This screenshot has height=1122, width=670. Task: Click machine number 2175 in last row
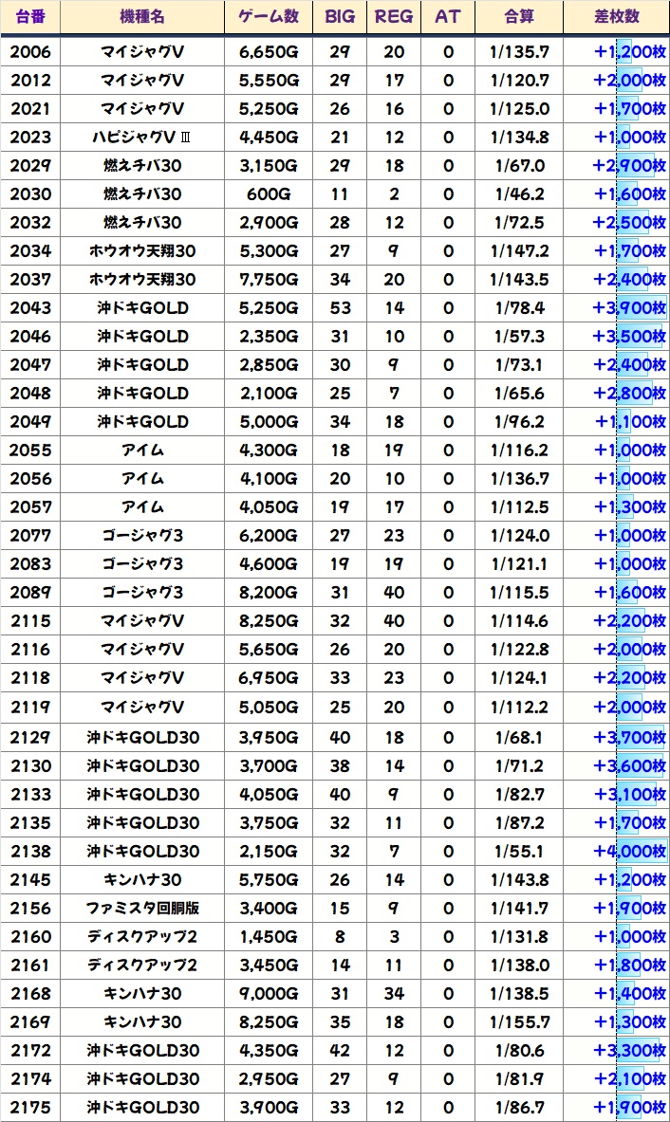tap(30, 1107)
